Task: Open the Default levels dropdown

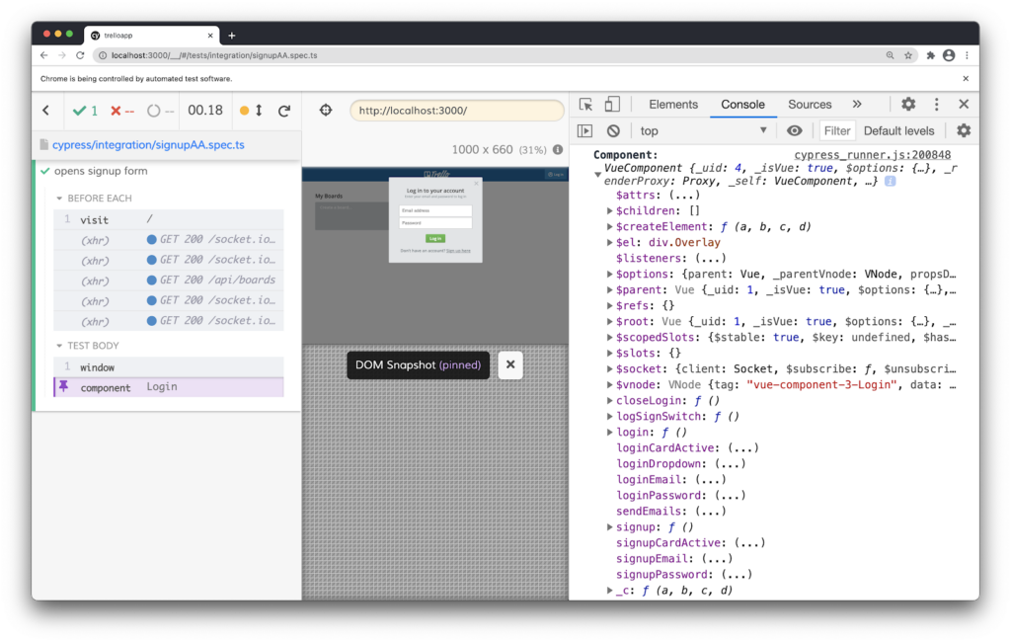Action: point(898,130)
